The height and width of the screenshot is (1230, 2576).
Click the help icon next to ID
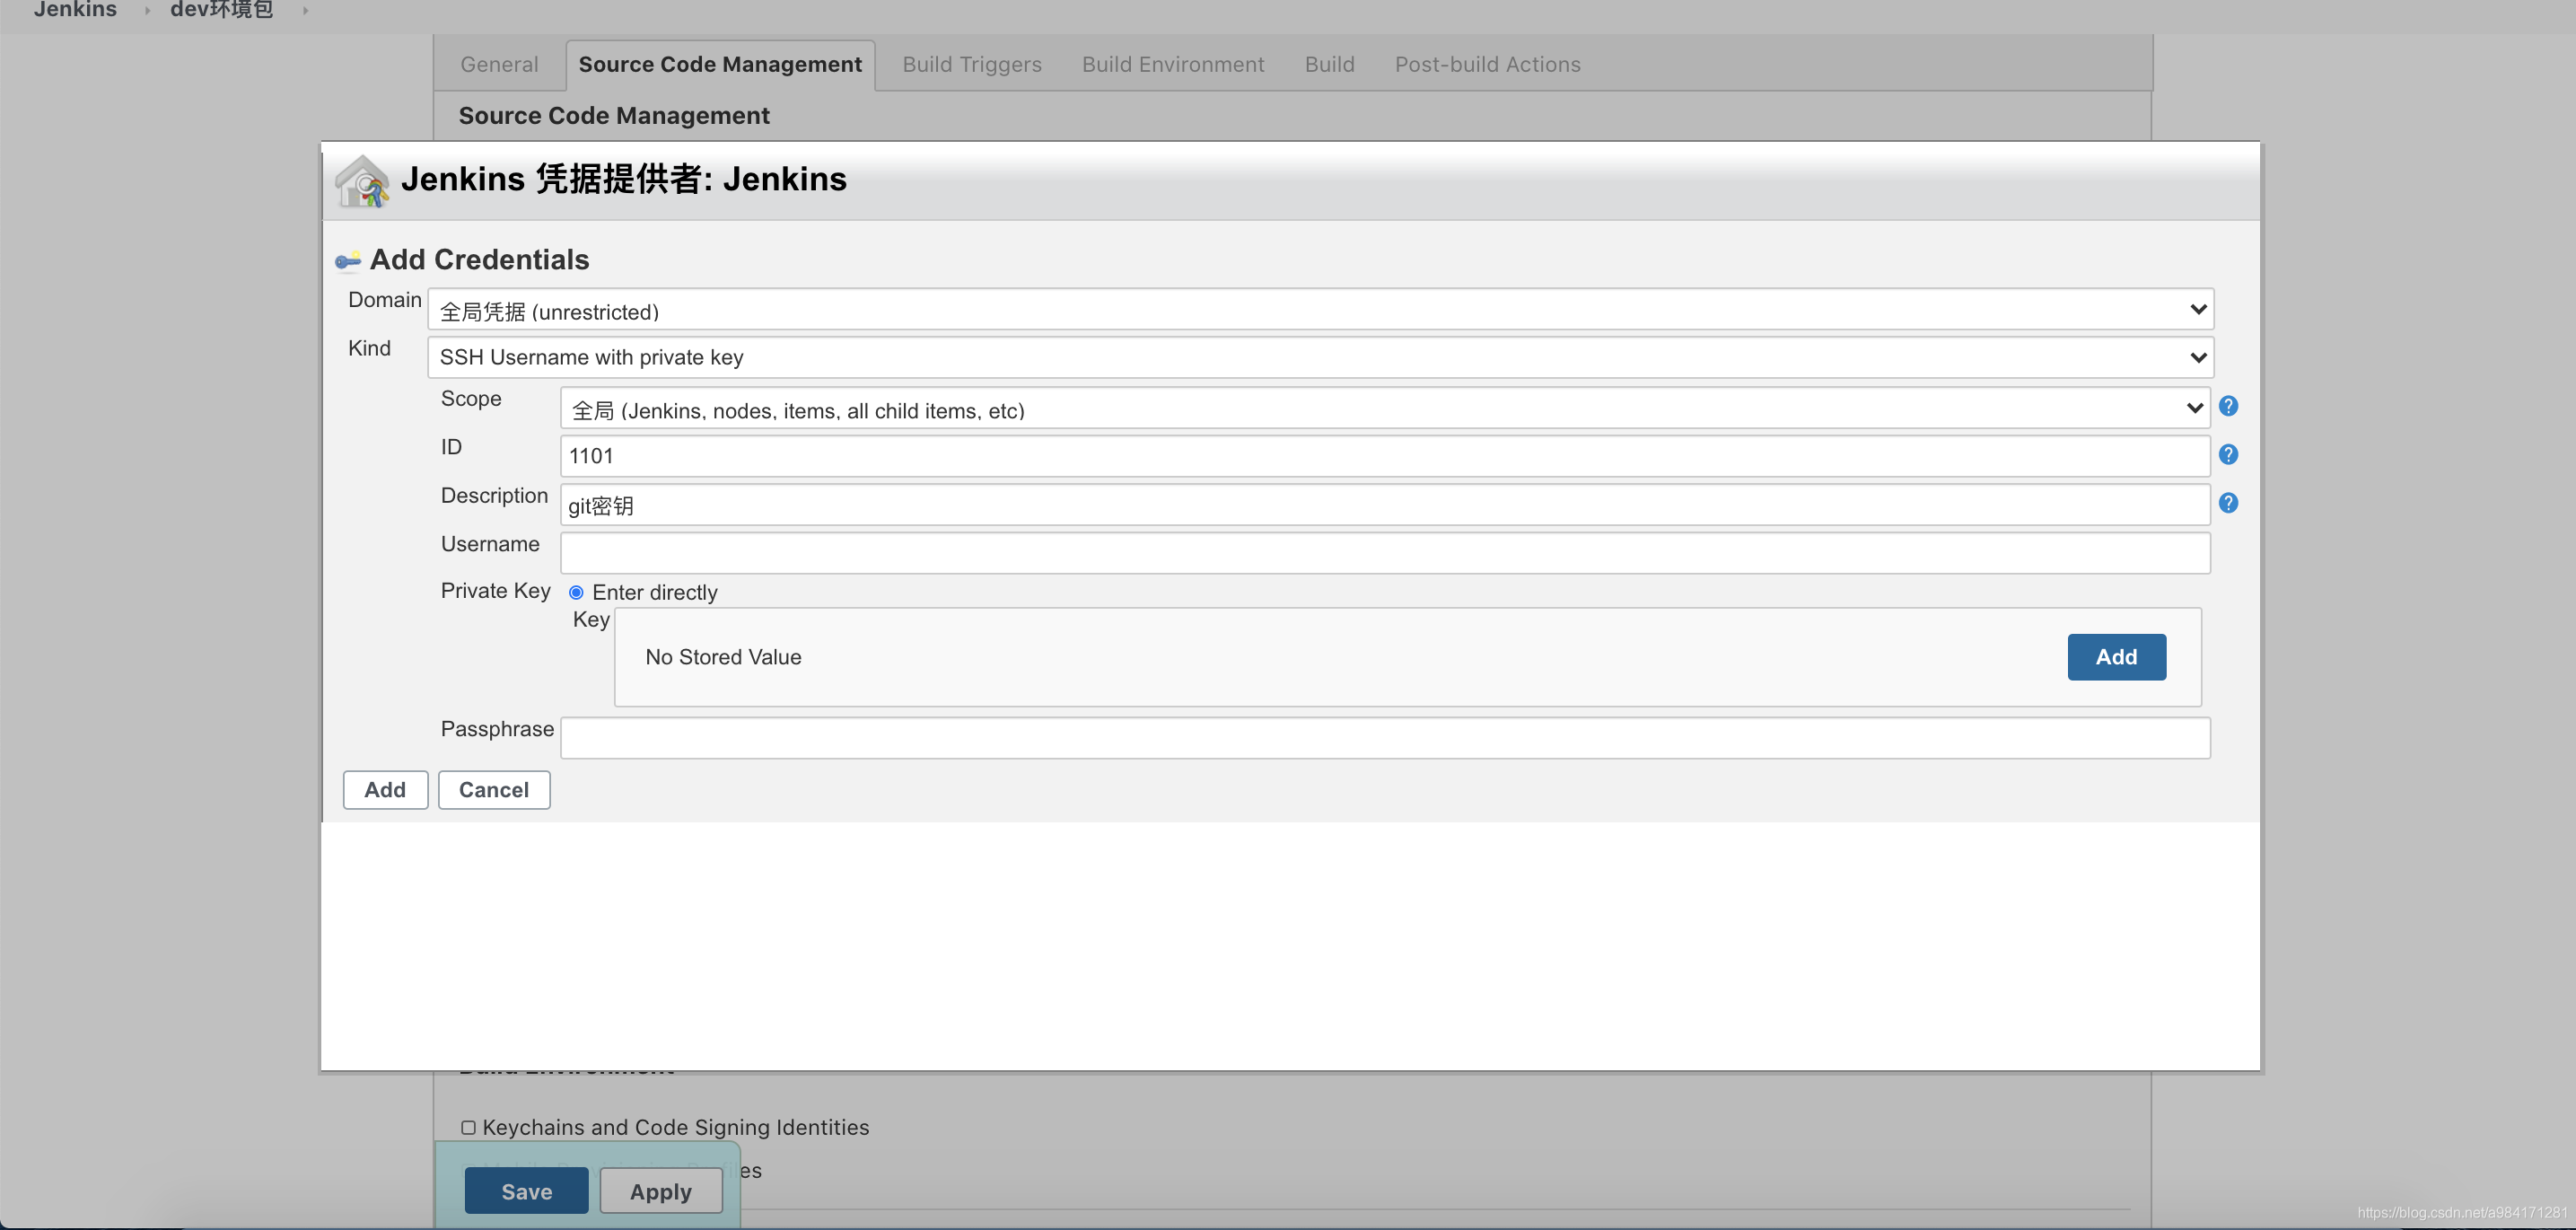pos(2230,455)
